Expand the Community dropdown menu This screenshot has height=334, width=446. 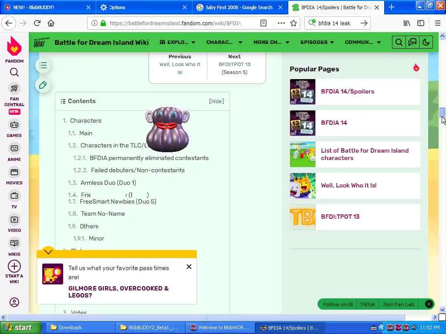tap(363, 42)
